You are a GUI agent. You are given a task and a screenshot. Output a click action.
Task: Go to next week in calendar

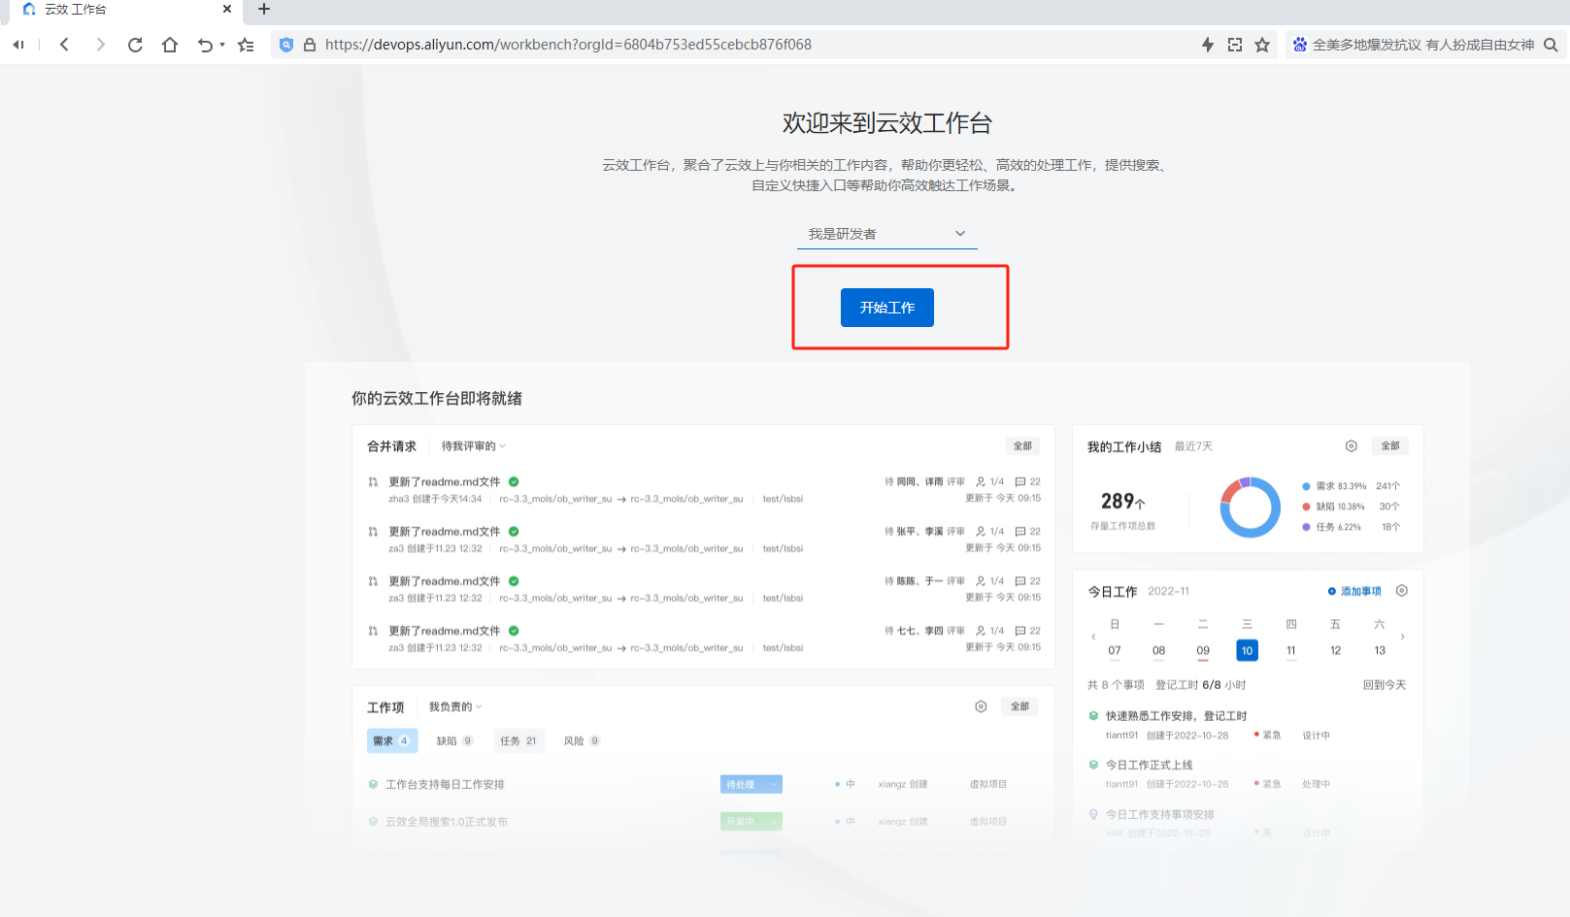click(x=1402, y=637)
